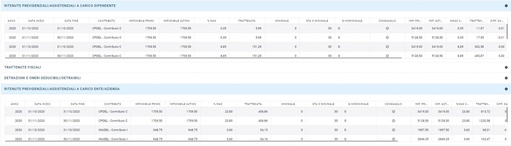
Task: Sort ente/azienda table by Contributo header
Action: click(x=113, y=104)
